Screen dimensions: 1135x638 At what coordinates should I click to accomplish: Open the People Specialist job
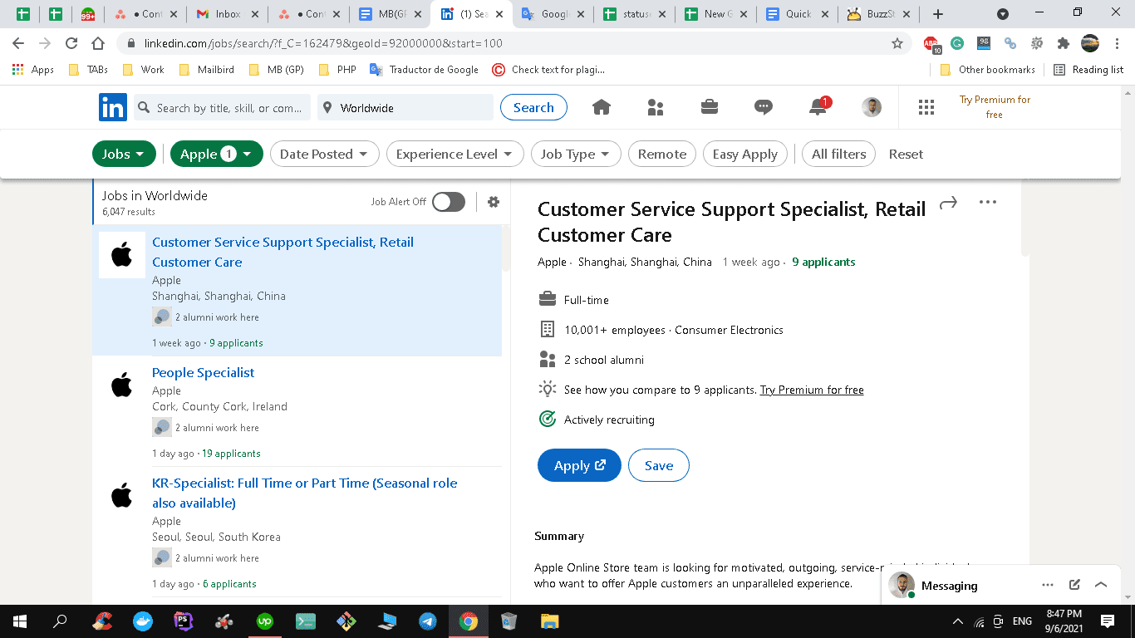[203, 372]
